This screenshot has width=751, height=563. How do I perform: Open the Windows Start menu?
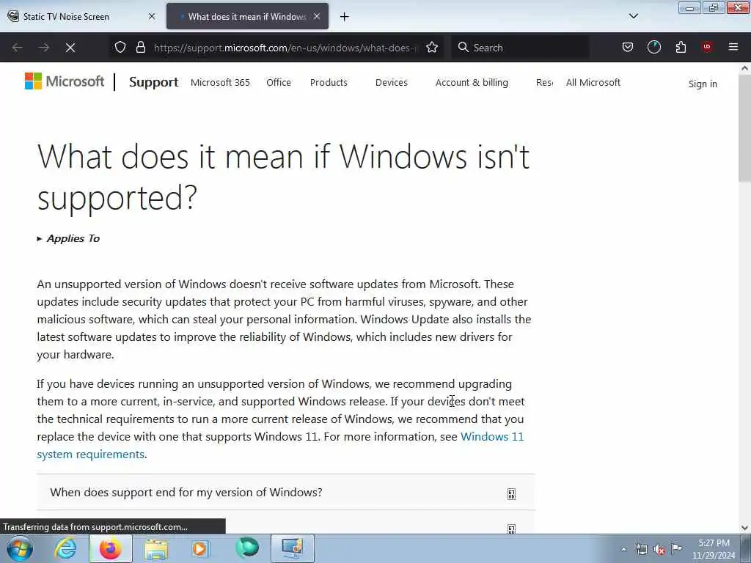click(x=20, y=548)
